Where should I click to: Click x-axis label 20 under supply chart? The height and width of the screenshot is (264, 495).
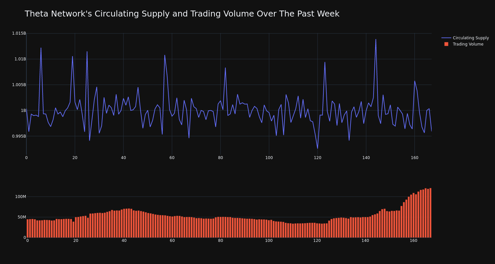[75, 158]
